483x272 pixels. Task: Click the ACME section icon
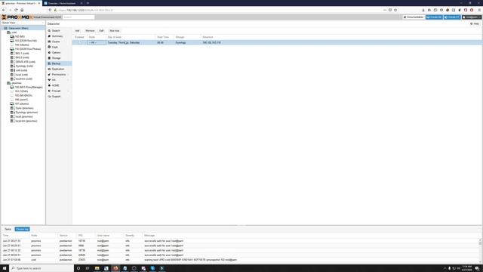[49, 85]
